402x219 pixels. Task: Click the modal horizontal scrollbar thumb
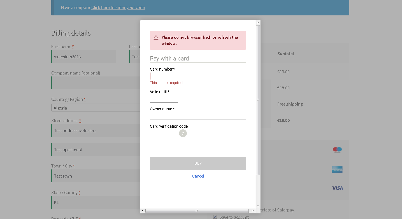pos(197,211)
